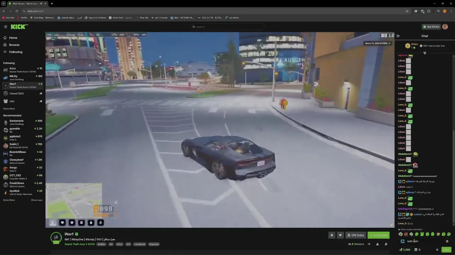455x255 pixels.
Task: Click the Grand Theft Auto V category link
Action: (80, 244)
